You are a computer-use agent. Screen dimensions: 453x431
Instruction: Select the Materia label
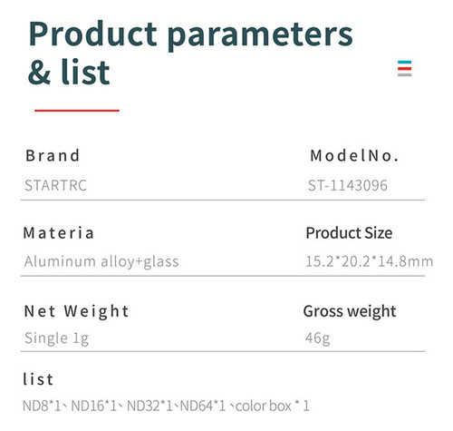click(x=59, y=233)
